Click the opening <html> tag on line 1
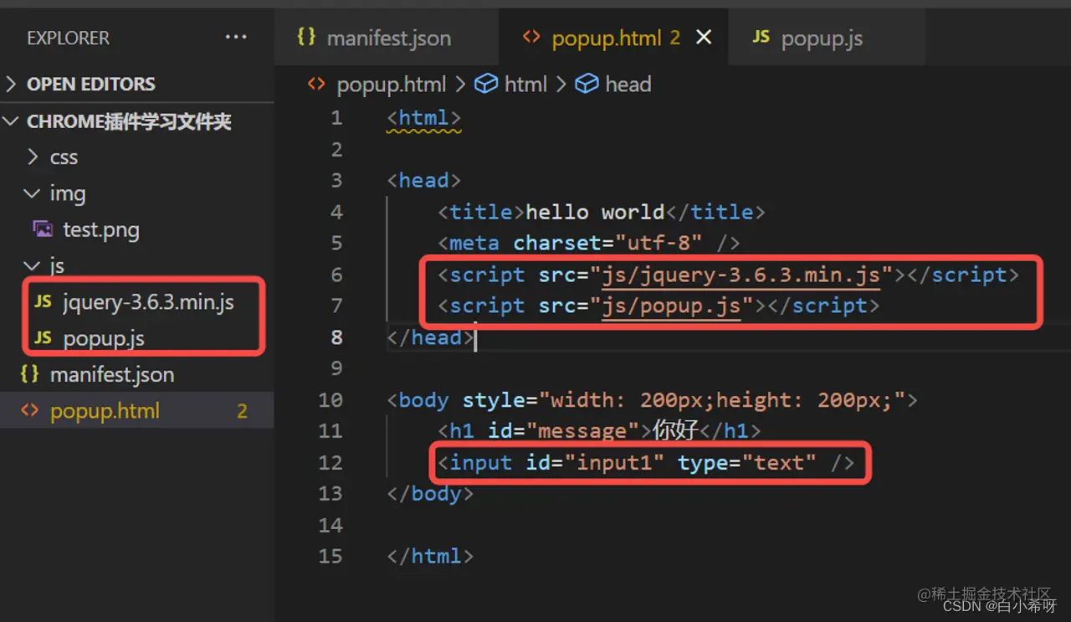 tap(424, 118)
